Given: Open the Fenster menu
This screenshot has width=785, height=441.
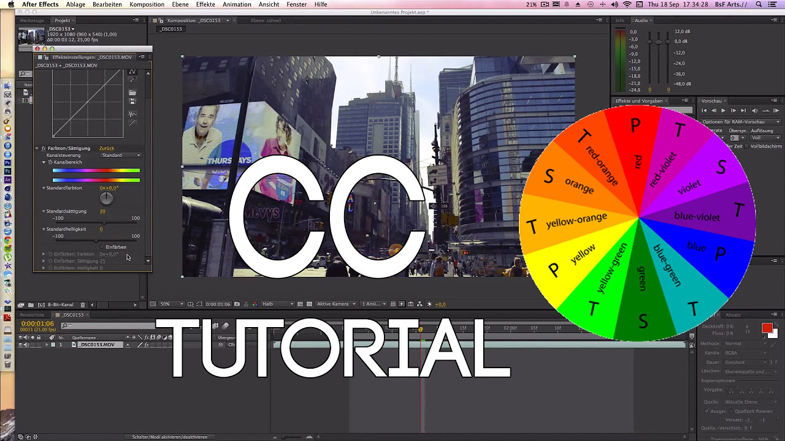Looking at the screenshot, I should click(x=297, y=4).
